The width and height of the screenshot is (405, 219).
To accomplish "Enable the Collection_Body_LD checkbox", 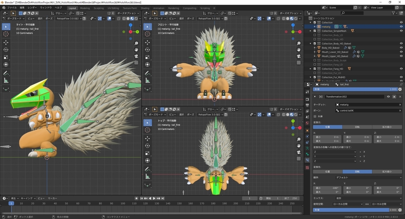I will [x=315, y=35].
